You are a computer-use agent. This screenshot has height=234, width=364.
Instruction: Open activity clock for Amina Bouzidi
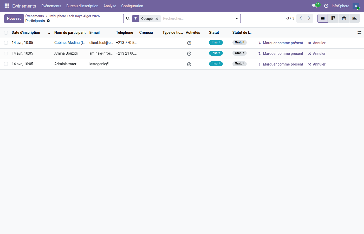pos(189,54)
